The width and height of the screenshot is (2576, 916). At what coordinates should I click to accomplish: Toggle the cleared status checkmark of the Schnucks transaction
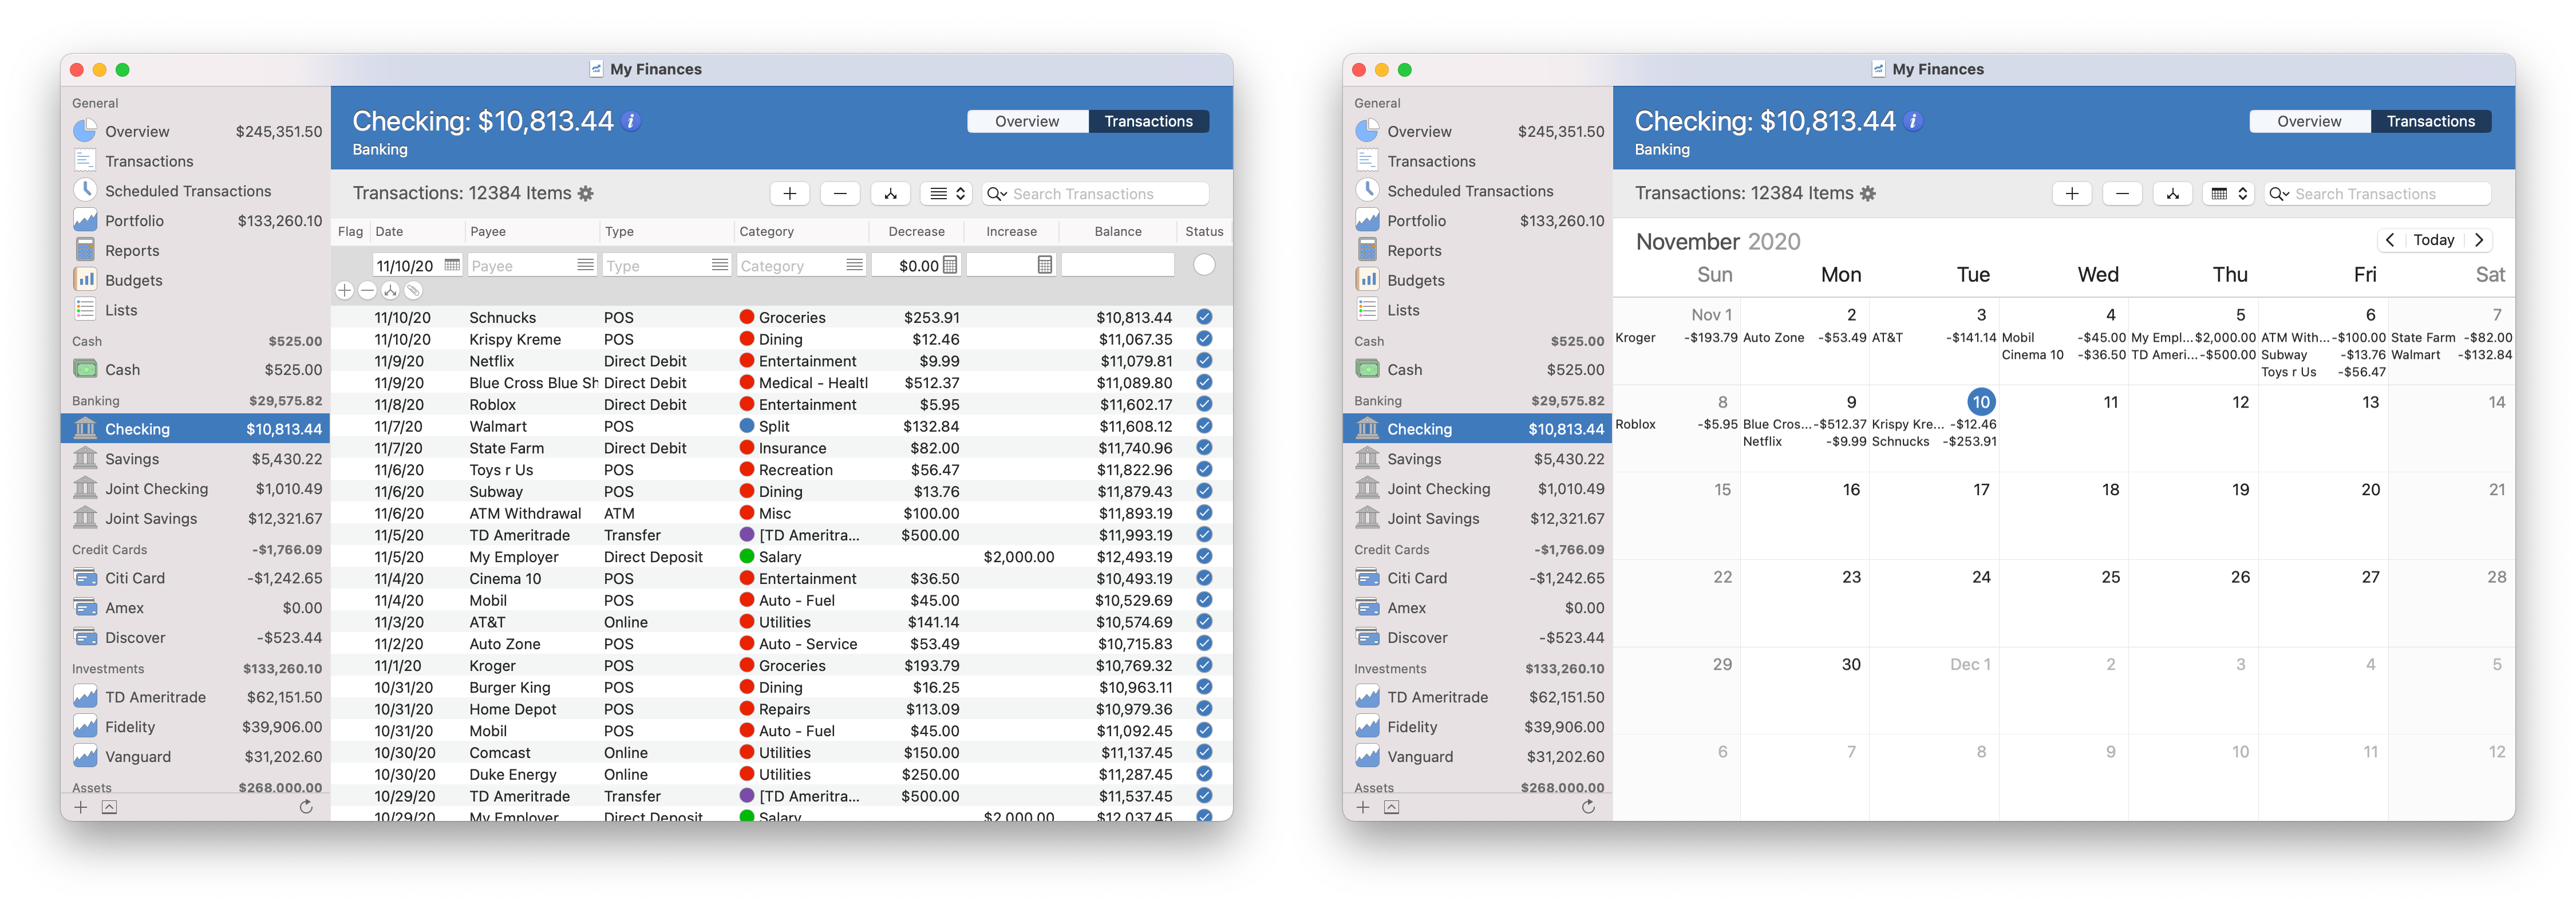click(x=1204, y=317)
